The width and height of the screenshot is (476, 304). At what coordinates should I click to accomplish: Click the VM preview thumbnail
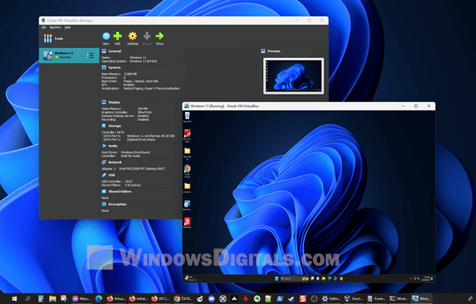point(293,76)
